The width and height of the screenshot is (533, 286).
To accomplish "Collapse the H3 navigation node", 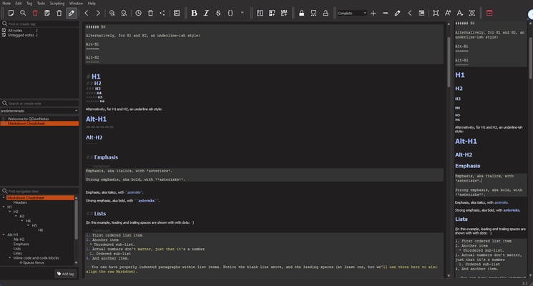I will [x=16, y=216].
